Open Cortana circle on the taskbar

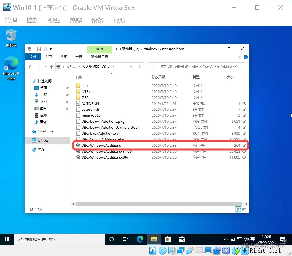point(112,239)
